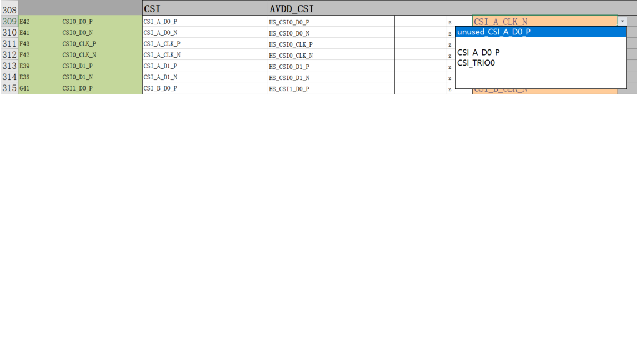The image size is (640, 360).
Task: Click the 'CSI' header cell
Action: click(205, 8)
